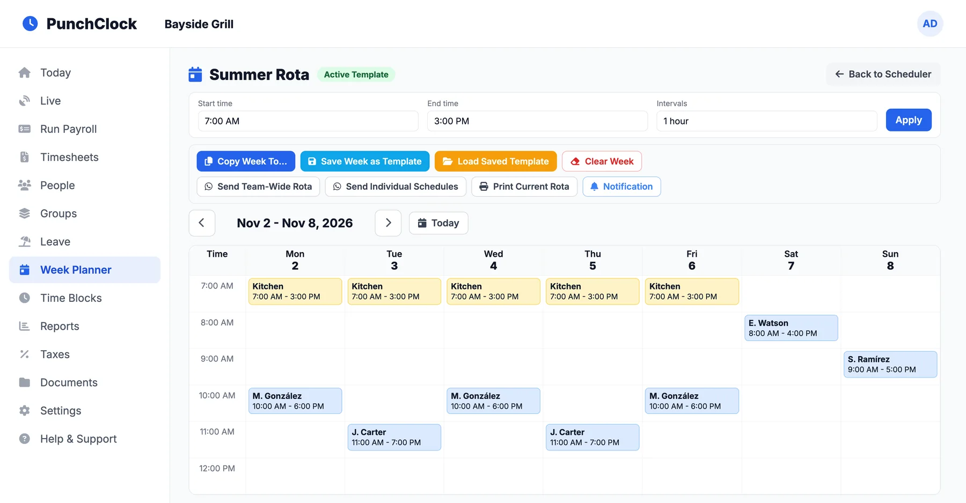Click the Live broadcast icon

coord(25,101)
